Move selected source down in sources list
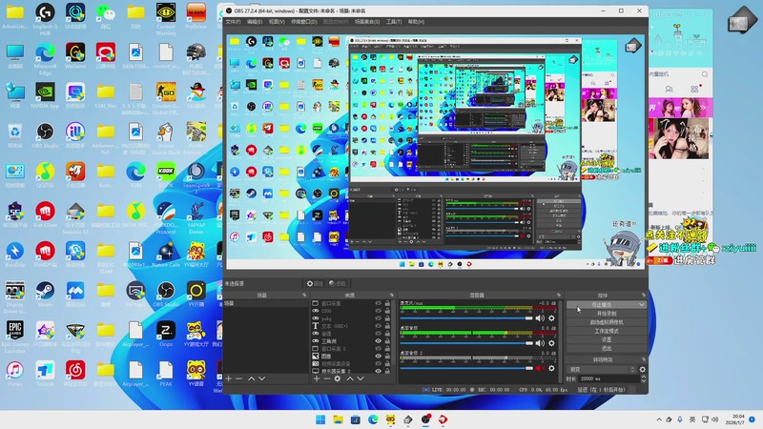Image resolution: width=763 pixels, height=429 pixels. tap(361, 378)
